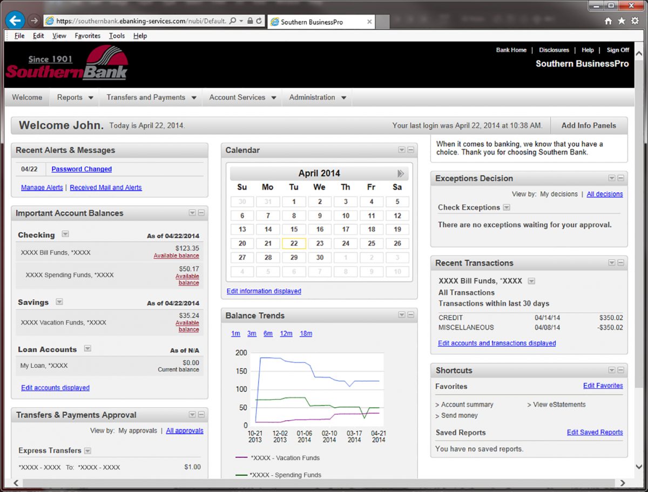Open Important Account Balances panel options arrow

point(192,213)
